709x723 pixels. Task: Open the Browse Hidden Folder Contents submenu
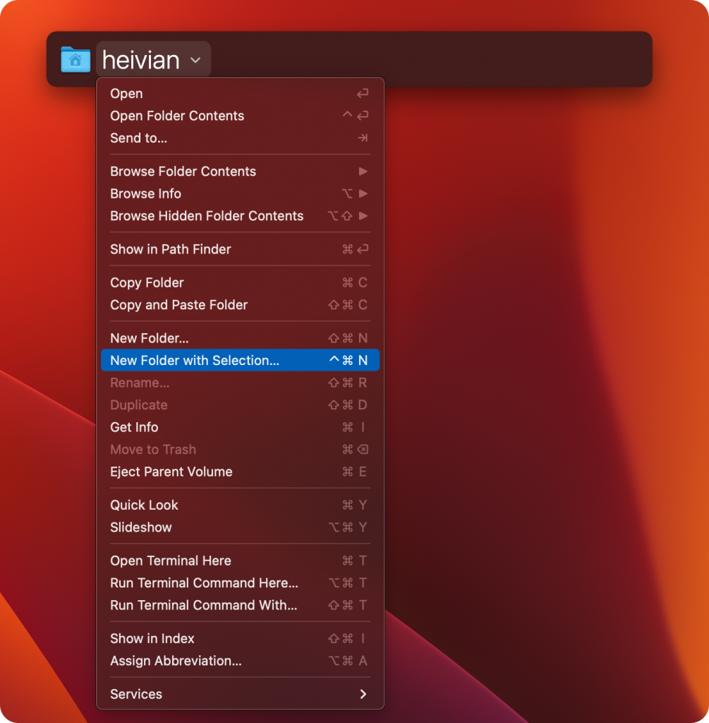pos(363,216)
